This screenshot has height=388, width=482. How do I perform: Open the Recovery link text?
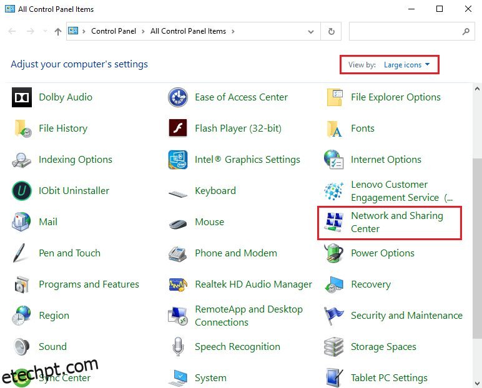click(371, 284)
